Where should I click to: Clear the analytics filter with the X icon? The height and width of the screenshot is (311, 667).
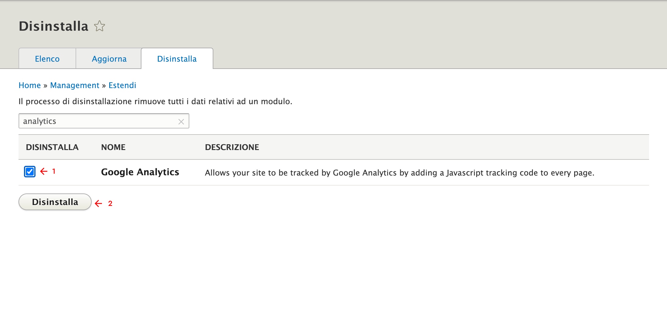[x=181, y=122]
